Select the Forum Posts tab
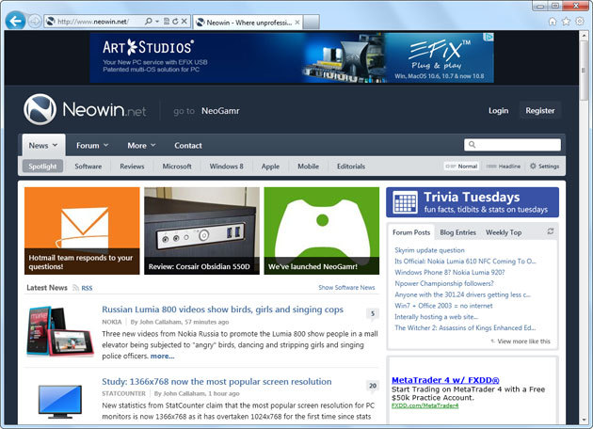Image resolution: width=593 pixels, height=429 pixels. pos(411,232)
